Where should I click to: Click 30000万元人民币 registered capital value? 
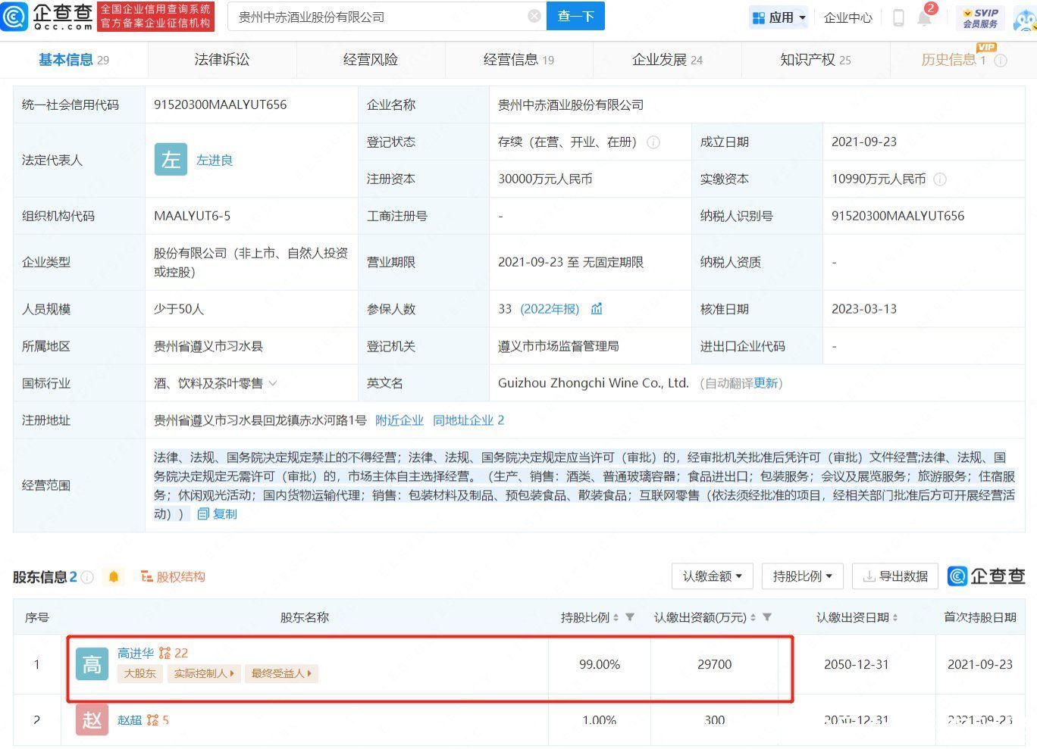tap(545, 179)
